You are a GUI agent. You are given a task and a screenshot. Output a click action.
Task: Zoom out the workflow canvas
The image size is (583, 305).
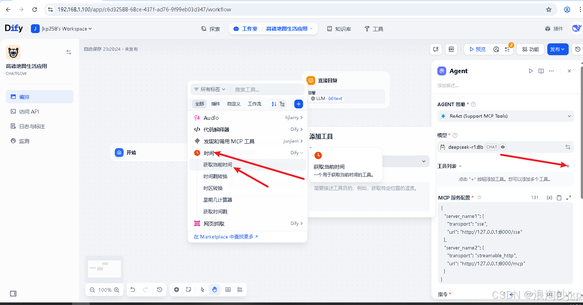coord(92,290)
